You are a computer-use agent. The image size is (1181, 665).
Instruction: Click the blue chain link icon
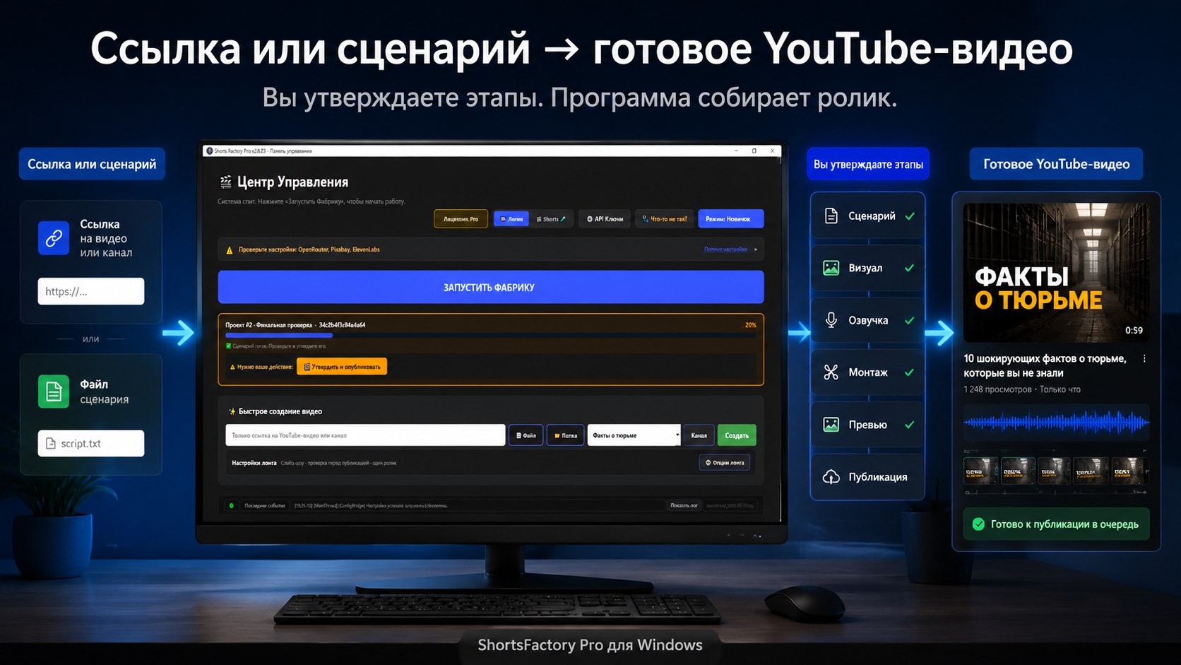pyautogui.click(x=54, y=238)
